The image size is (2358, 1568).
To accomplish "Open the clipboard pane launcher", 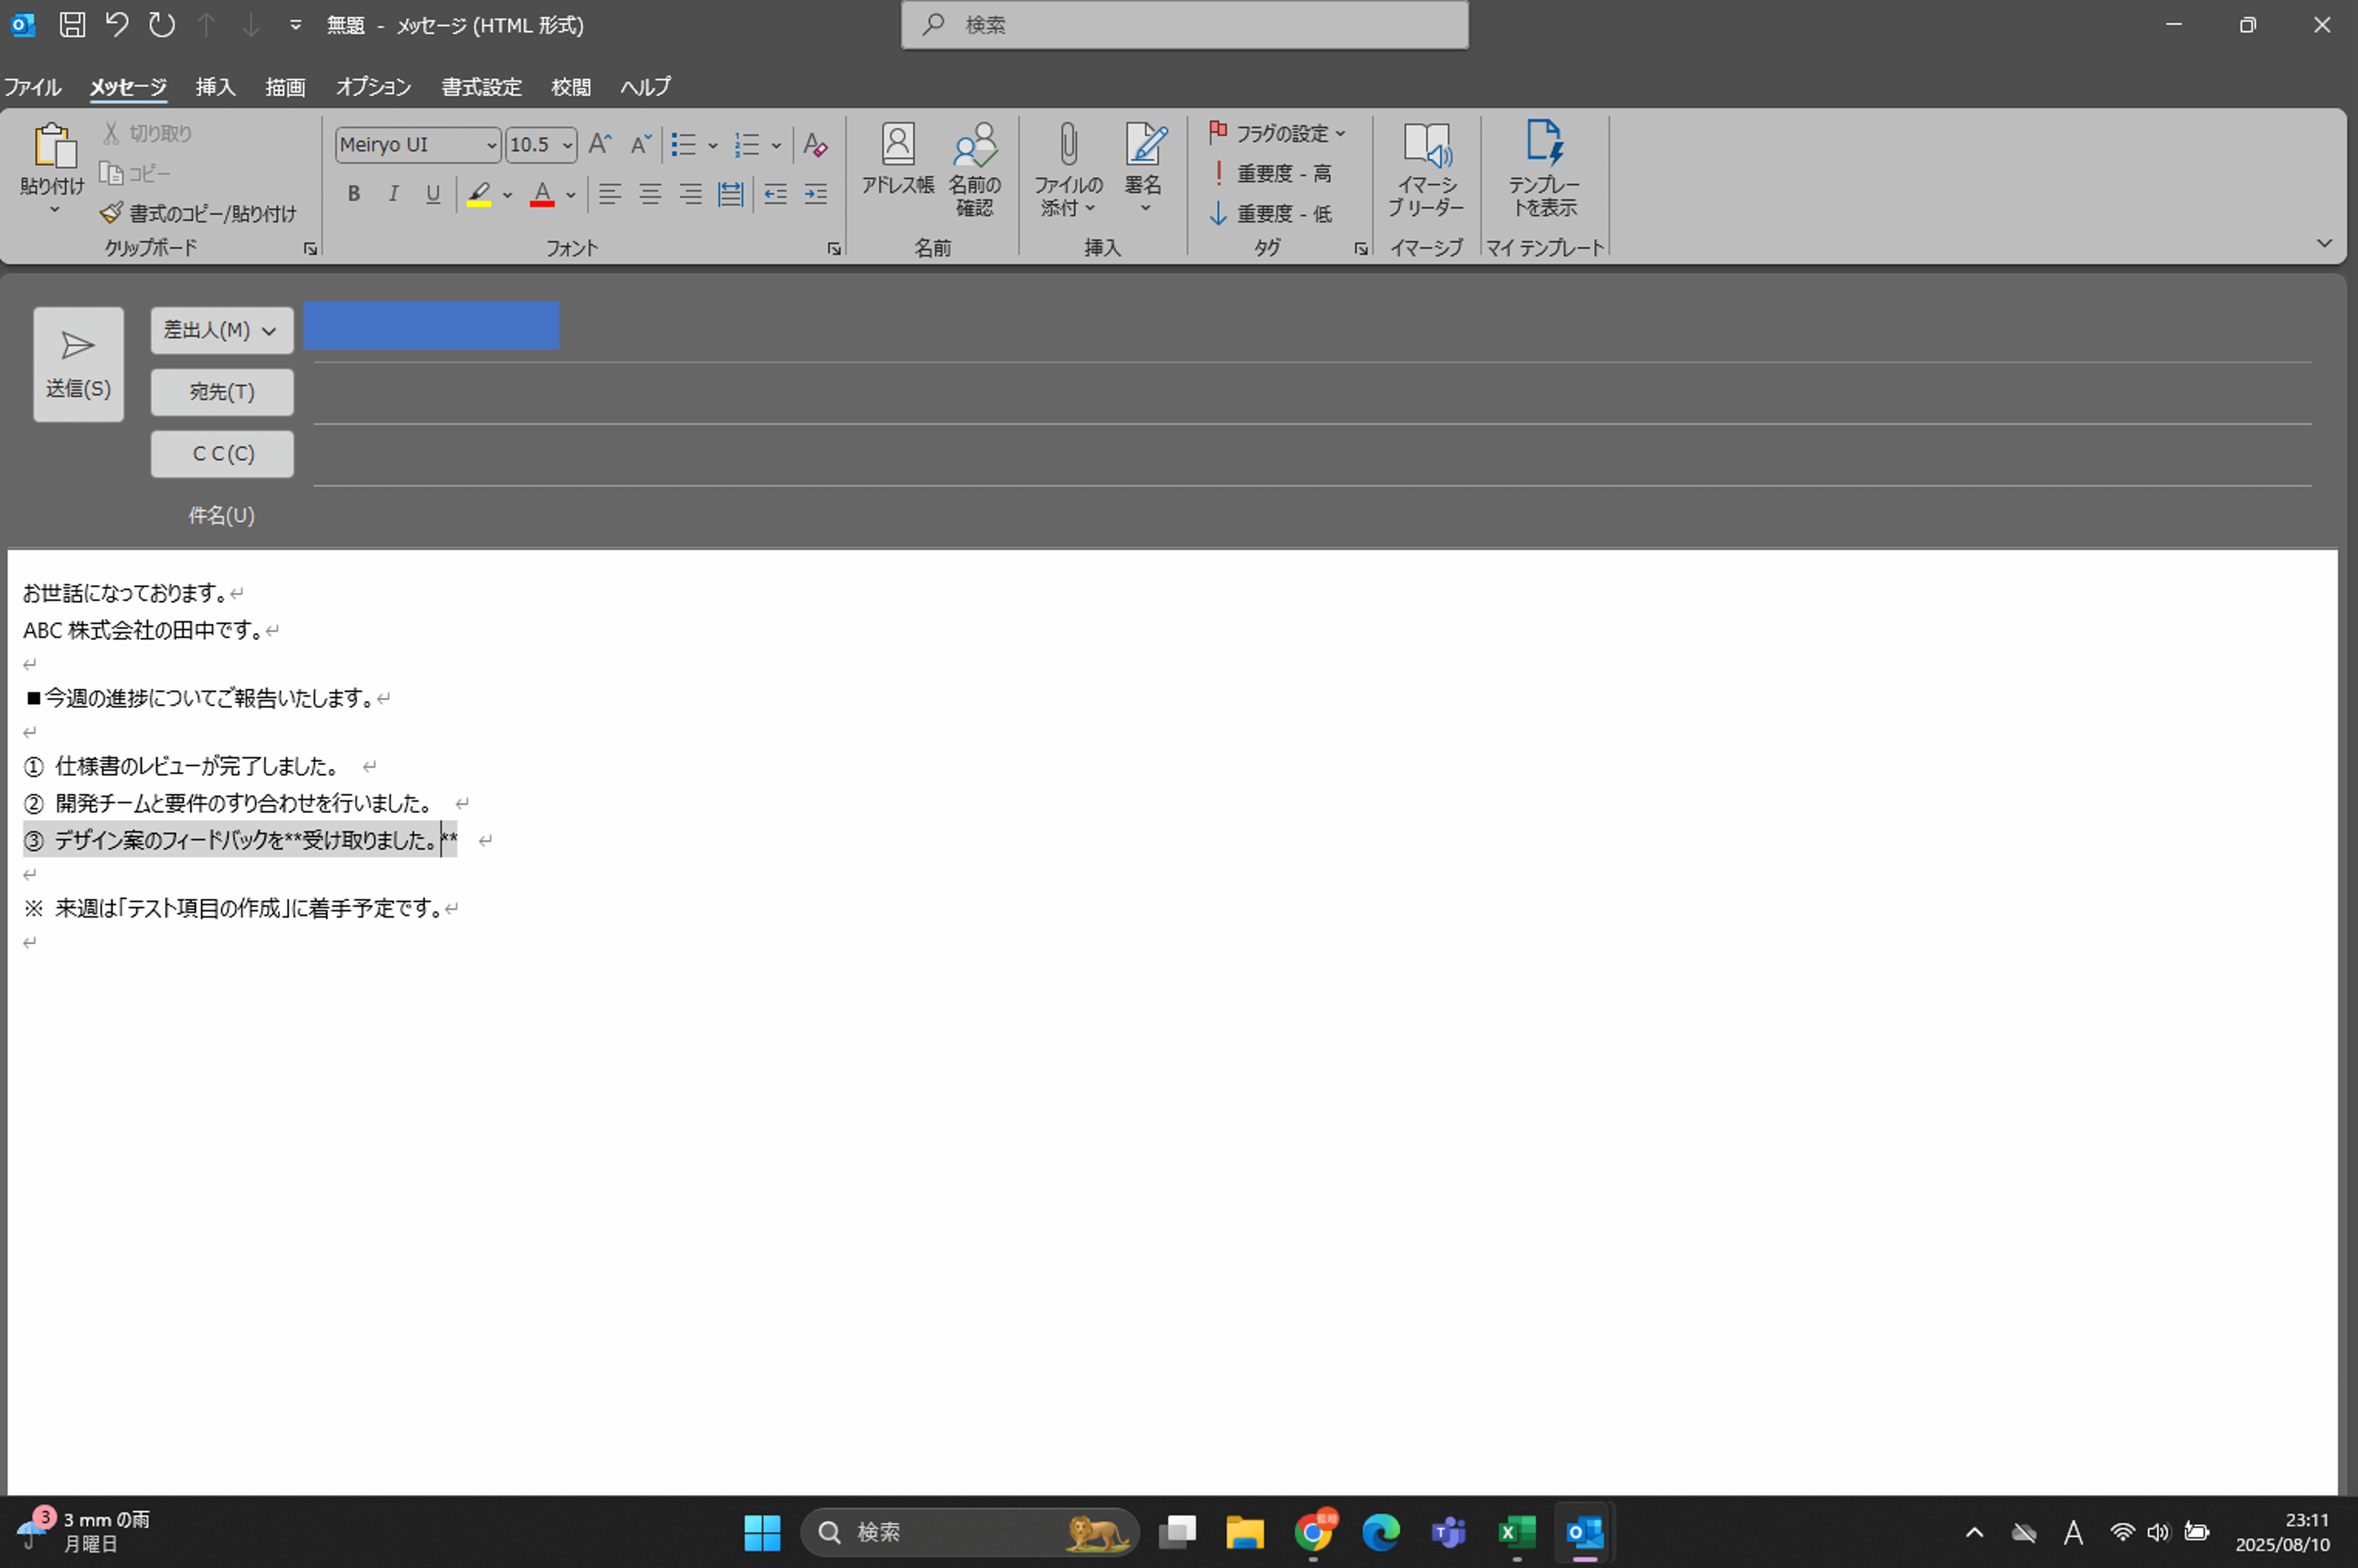I will [x=310, y=249].
